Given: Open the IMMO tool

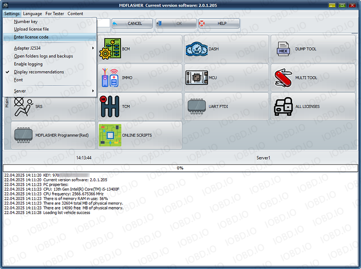Looking at the screenshot, I should pos(122,77).
